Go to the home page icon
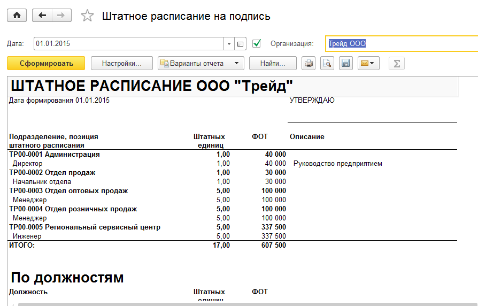 (17, 16)
